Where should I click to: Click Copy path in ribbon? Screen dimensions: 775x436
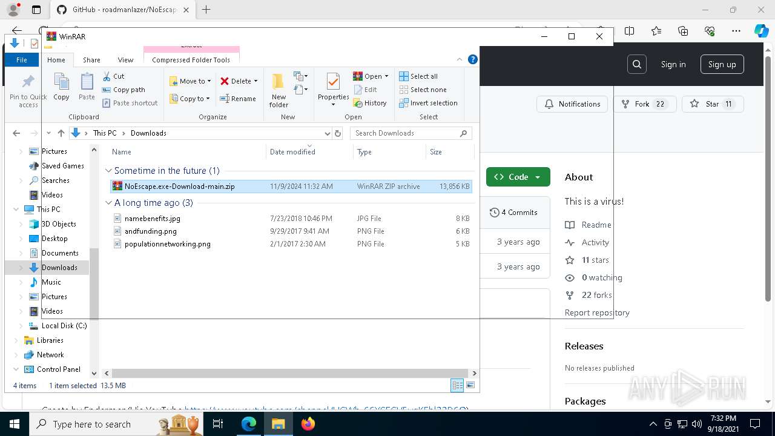pyautogui.click(x=124, y=90)
